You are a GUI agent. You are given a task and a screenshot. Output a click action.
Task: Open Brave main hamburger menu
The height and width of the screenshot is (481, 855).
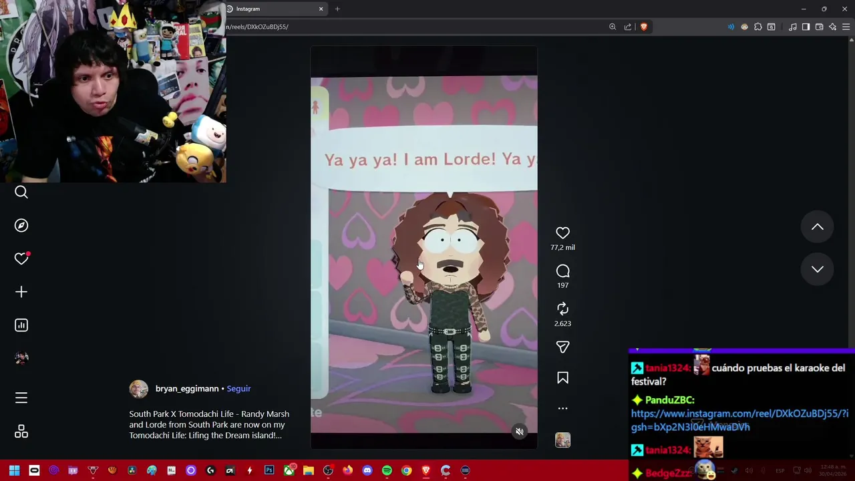point(846,27)
